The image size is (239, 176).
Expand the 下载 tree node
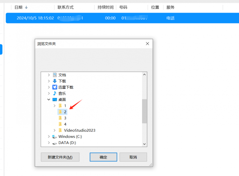pyautogui.click(x=49, y=81)
